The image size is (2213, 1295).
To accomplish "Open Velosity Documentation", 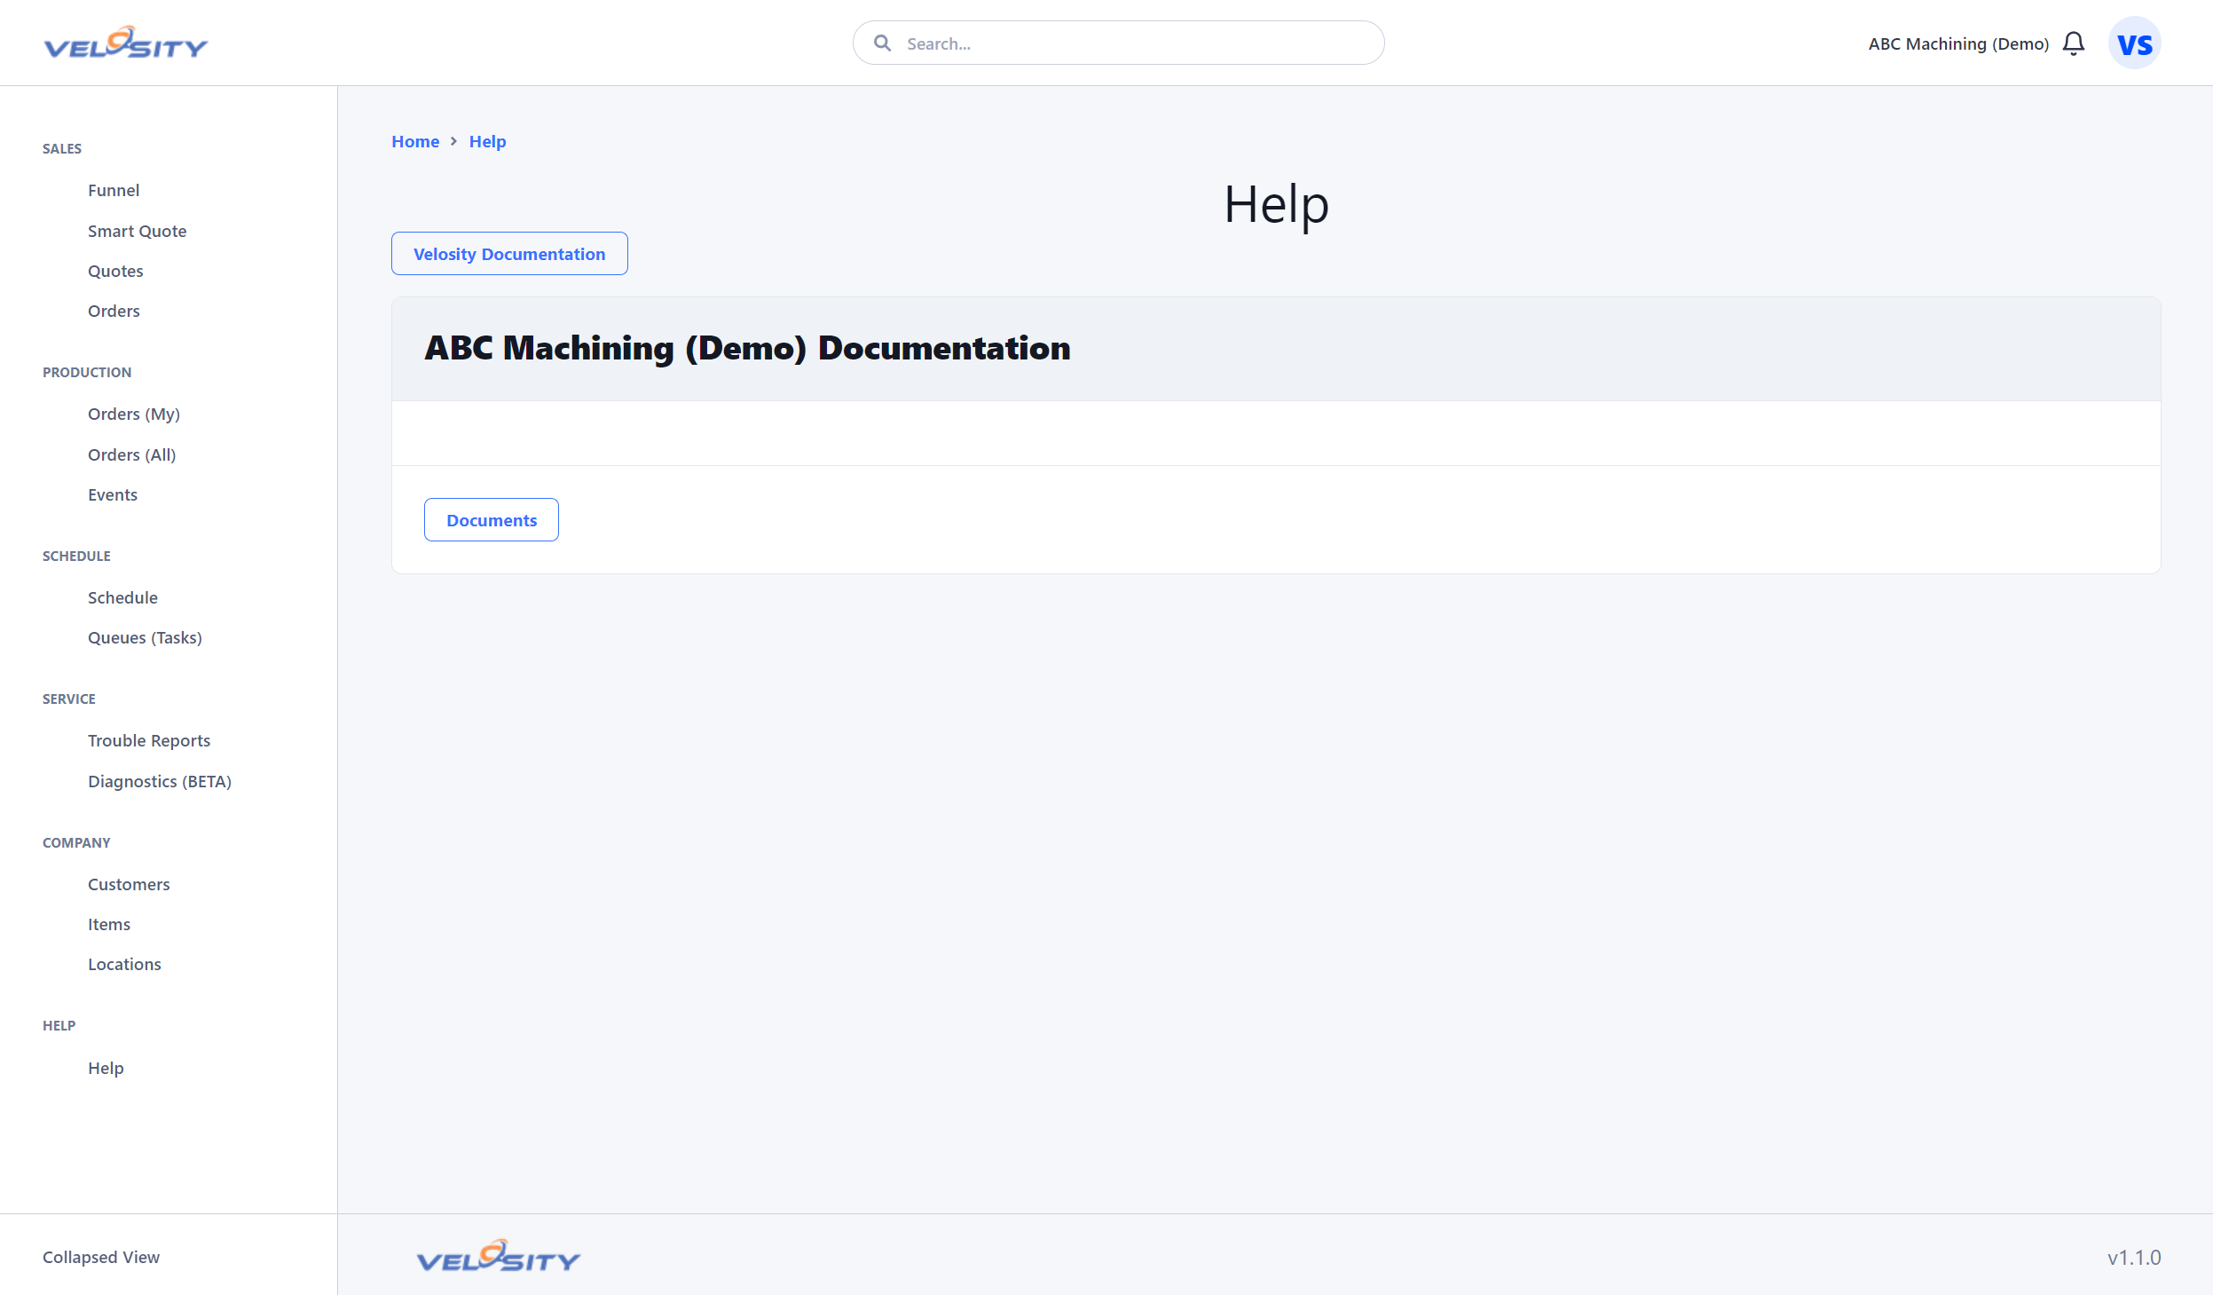I will [509, 254].
